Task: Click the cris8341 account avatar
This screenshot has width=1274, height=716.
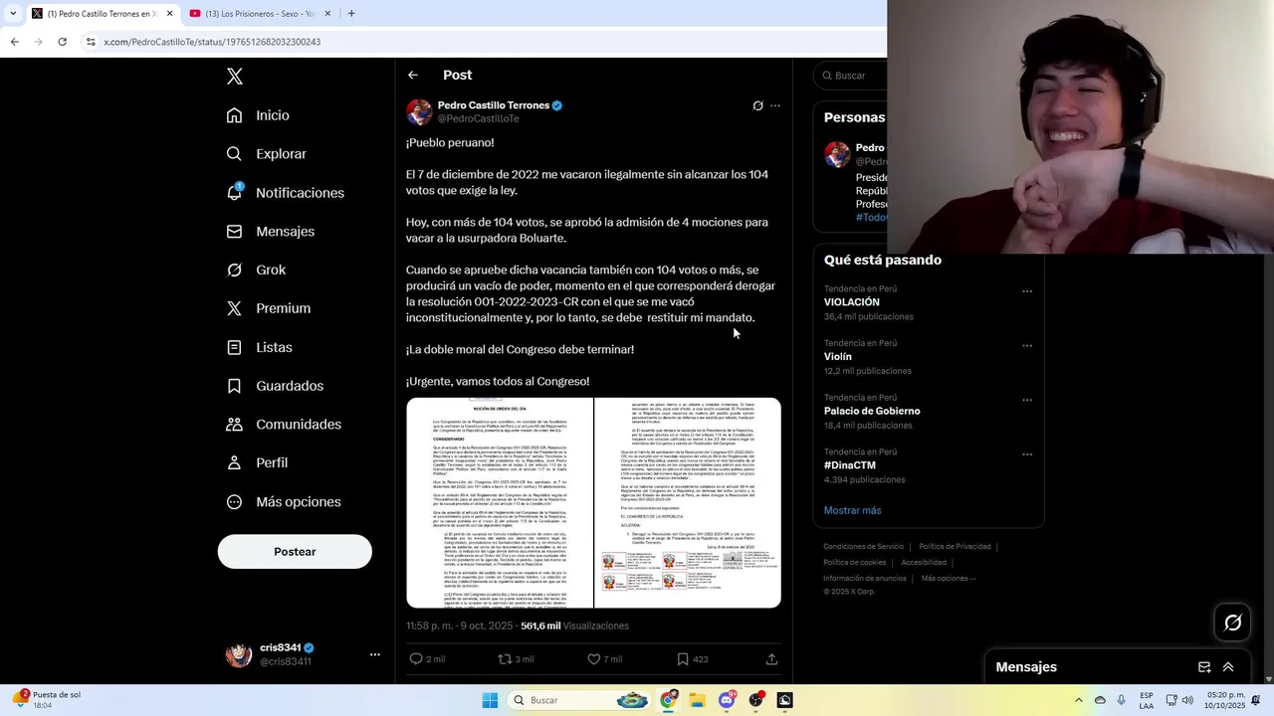Action: pos(239,654)
